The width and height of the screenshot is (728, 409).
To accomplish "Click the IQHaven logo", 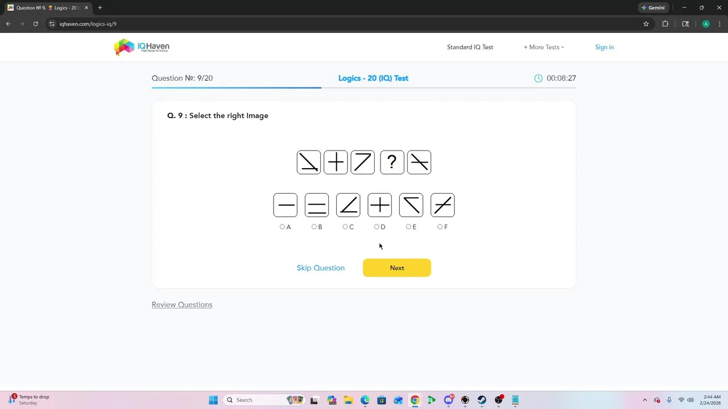I will point(142,47).
